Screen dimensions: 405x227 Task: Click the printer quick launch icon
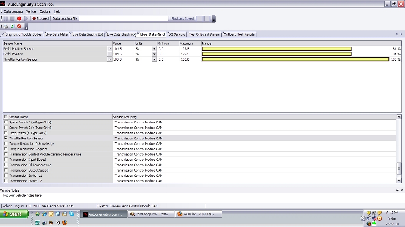coord(64,214)
